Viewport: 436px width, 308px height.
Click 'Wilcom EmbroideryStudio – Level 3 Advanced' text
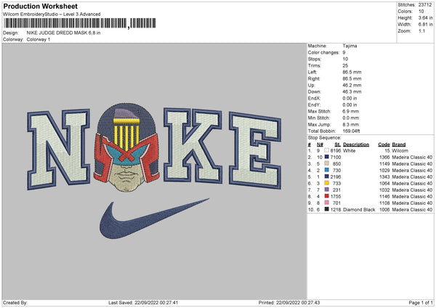(x=52, y=15)
